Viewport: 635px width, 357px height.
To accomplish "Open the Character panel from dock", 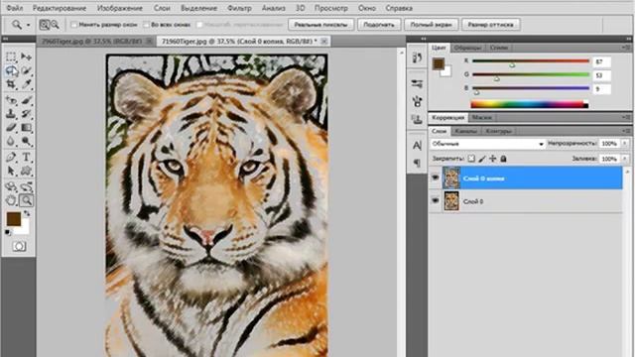I will [x=417, y=146].
